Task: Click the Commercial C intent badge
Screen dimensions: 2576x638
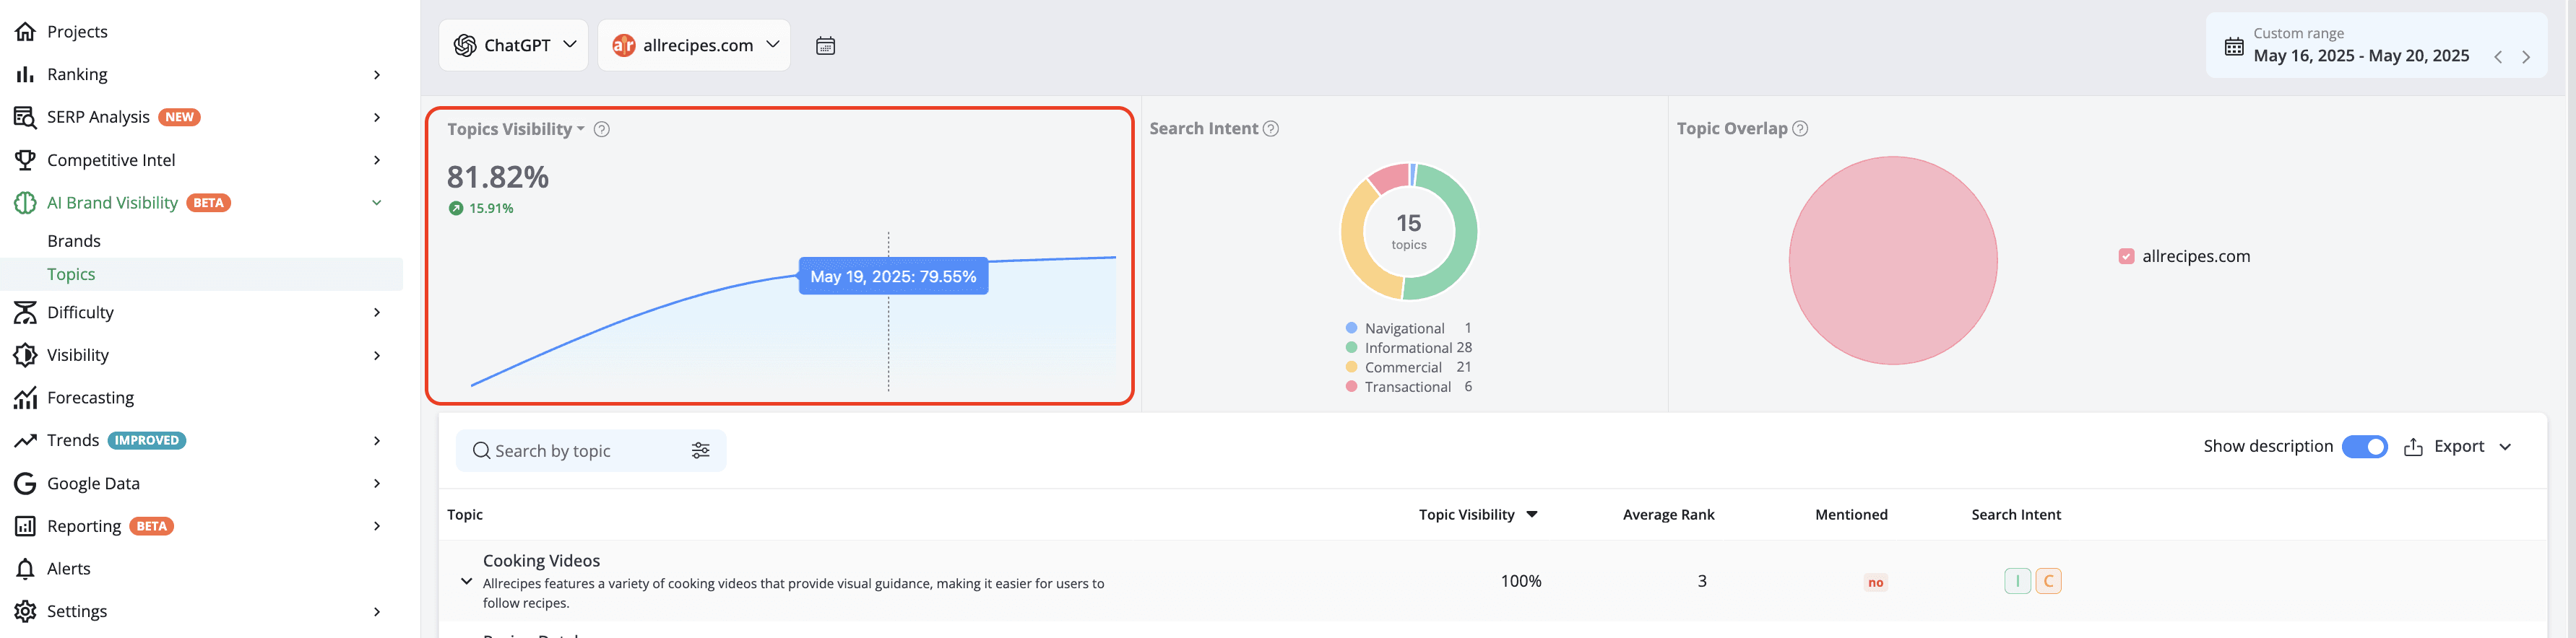Action: (2048, 581)
